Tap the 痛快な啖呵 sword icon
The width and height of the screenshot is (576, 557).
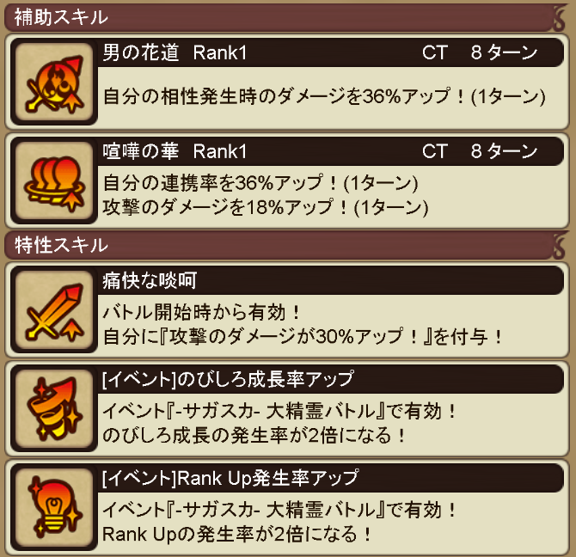pos(54,310)
